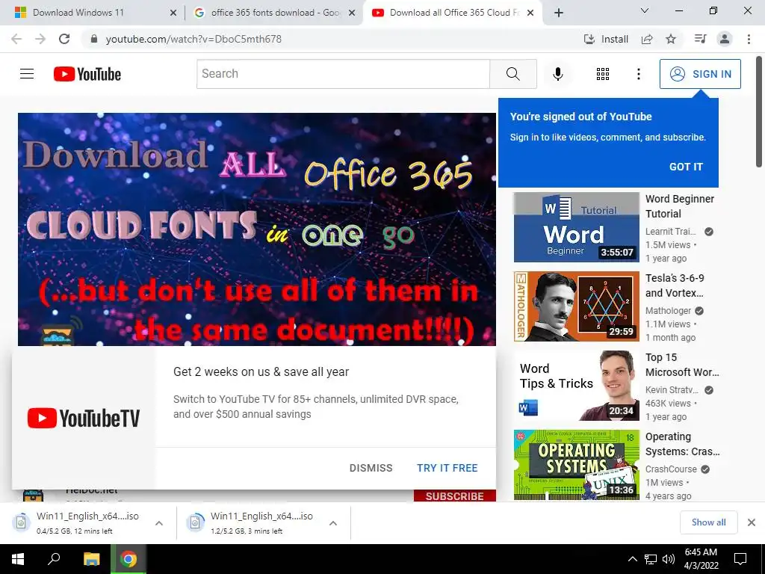
Task: Open the Windows Start menu
Action: pos(18,559)
